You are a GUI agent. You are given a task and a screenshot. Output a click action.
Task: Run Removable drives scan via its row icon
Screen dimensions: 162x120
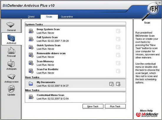[x=118, y=55]
